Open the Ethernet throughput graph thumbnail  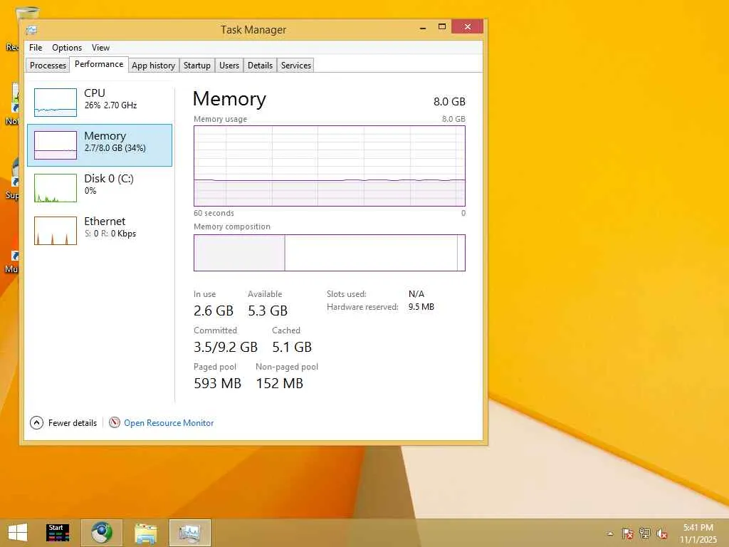pos(56,231)
